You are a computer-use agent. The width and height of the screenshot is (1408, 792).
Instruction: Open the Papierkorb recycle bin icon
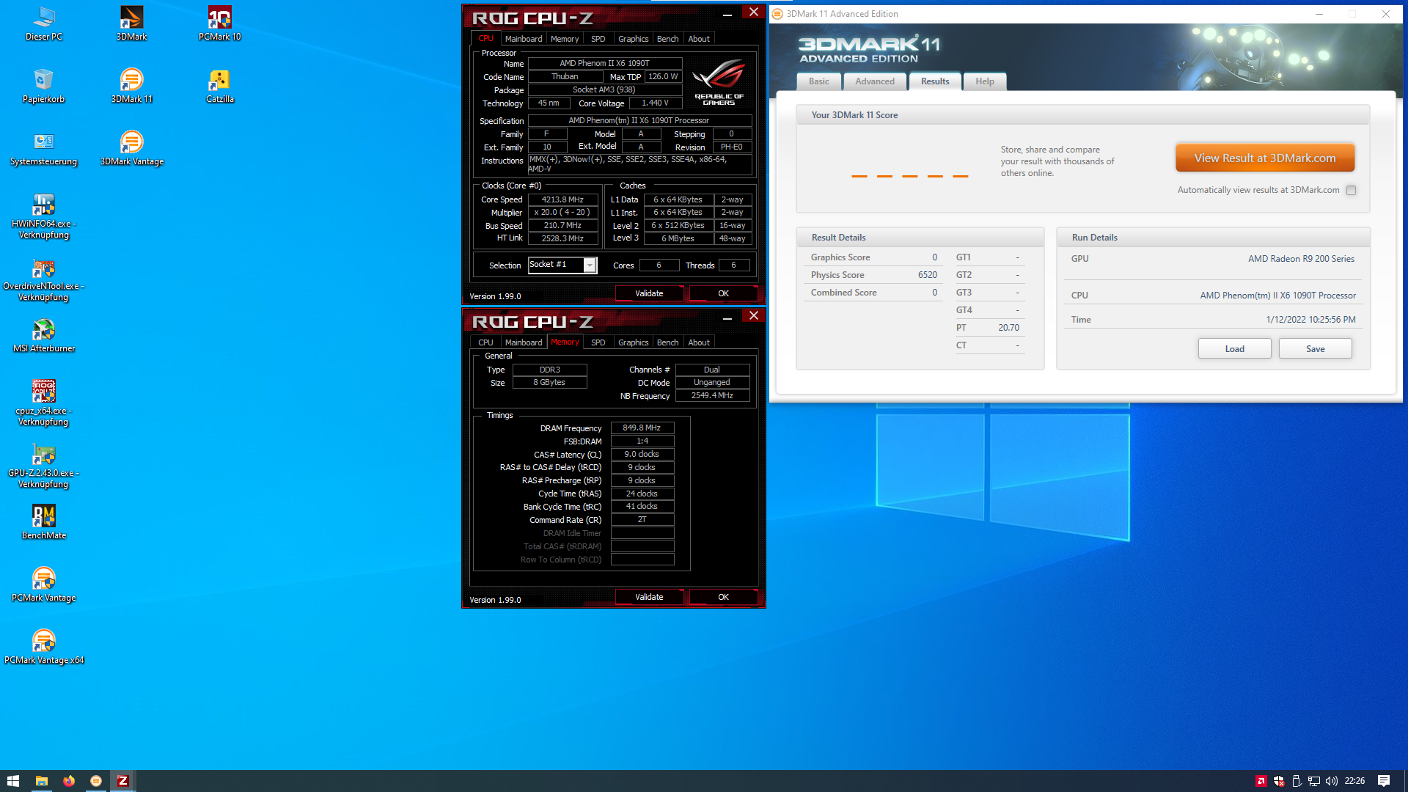[x=44, y=85]
